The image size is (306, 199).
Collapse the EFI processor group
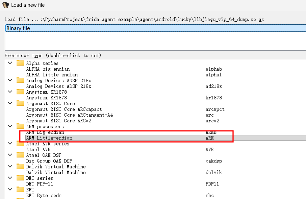pyautogui.click(x=10, y=190)
